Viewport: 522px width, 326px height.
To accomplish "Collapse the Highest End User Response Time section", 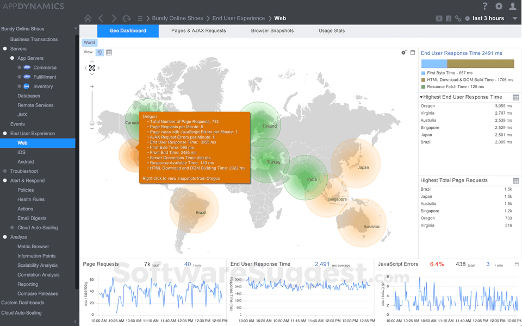I will [x=422, y=97].
